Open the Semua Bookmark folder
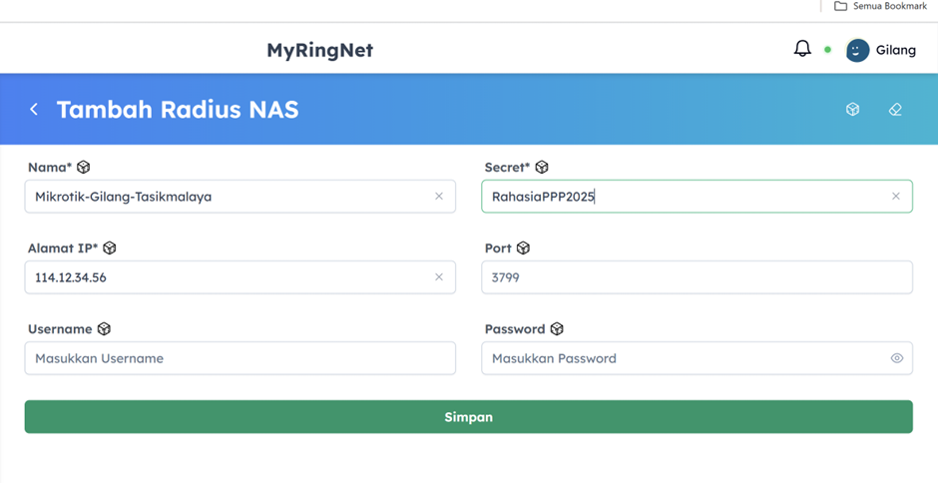 [881, 6]
